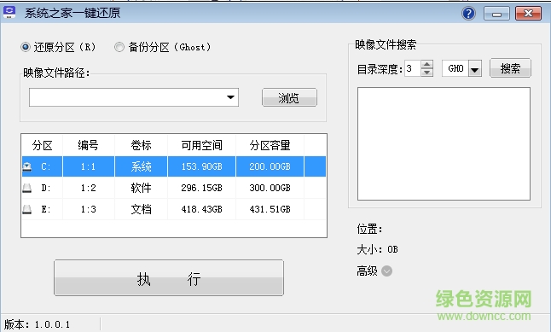Image resolution: width=551 pixels, height=332 pixels.
Task: Click the 可用空间 column header
Action: (x=201, y=145)
